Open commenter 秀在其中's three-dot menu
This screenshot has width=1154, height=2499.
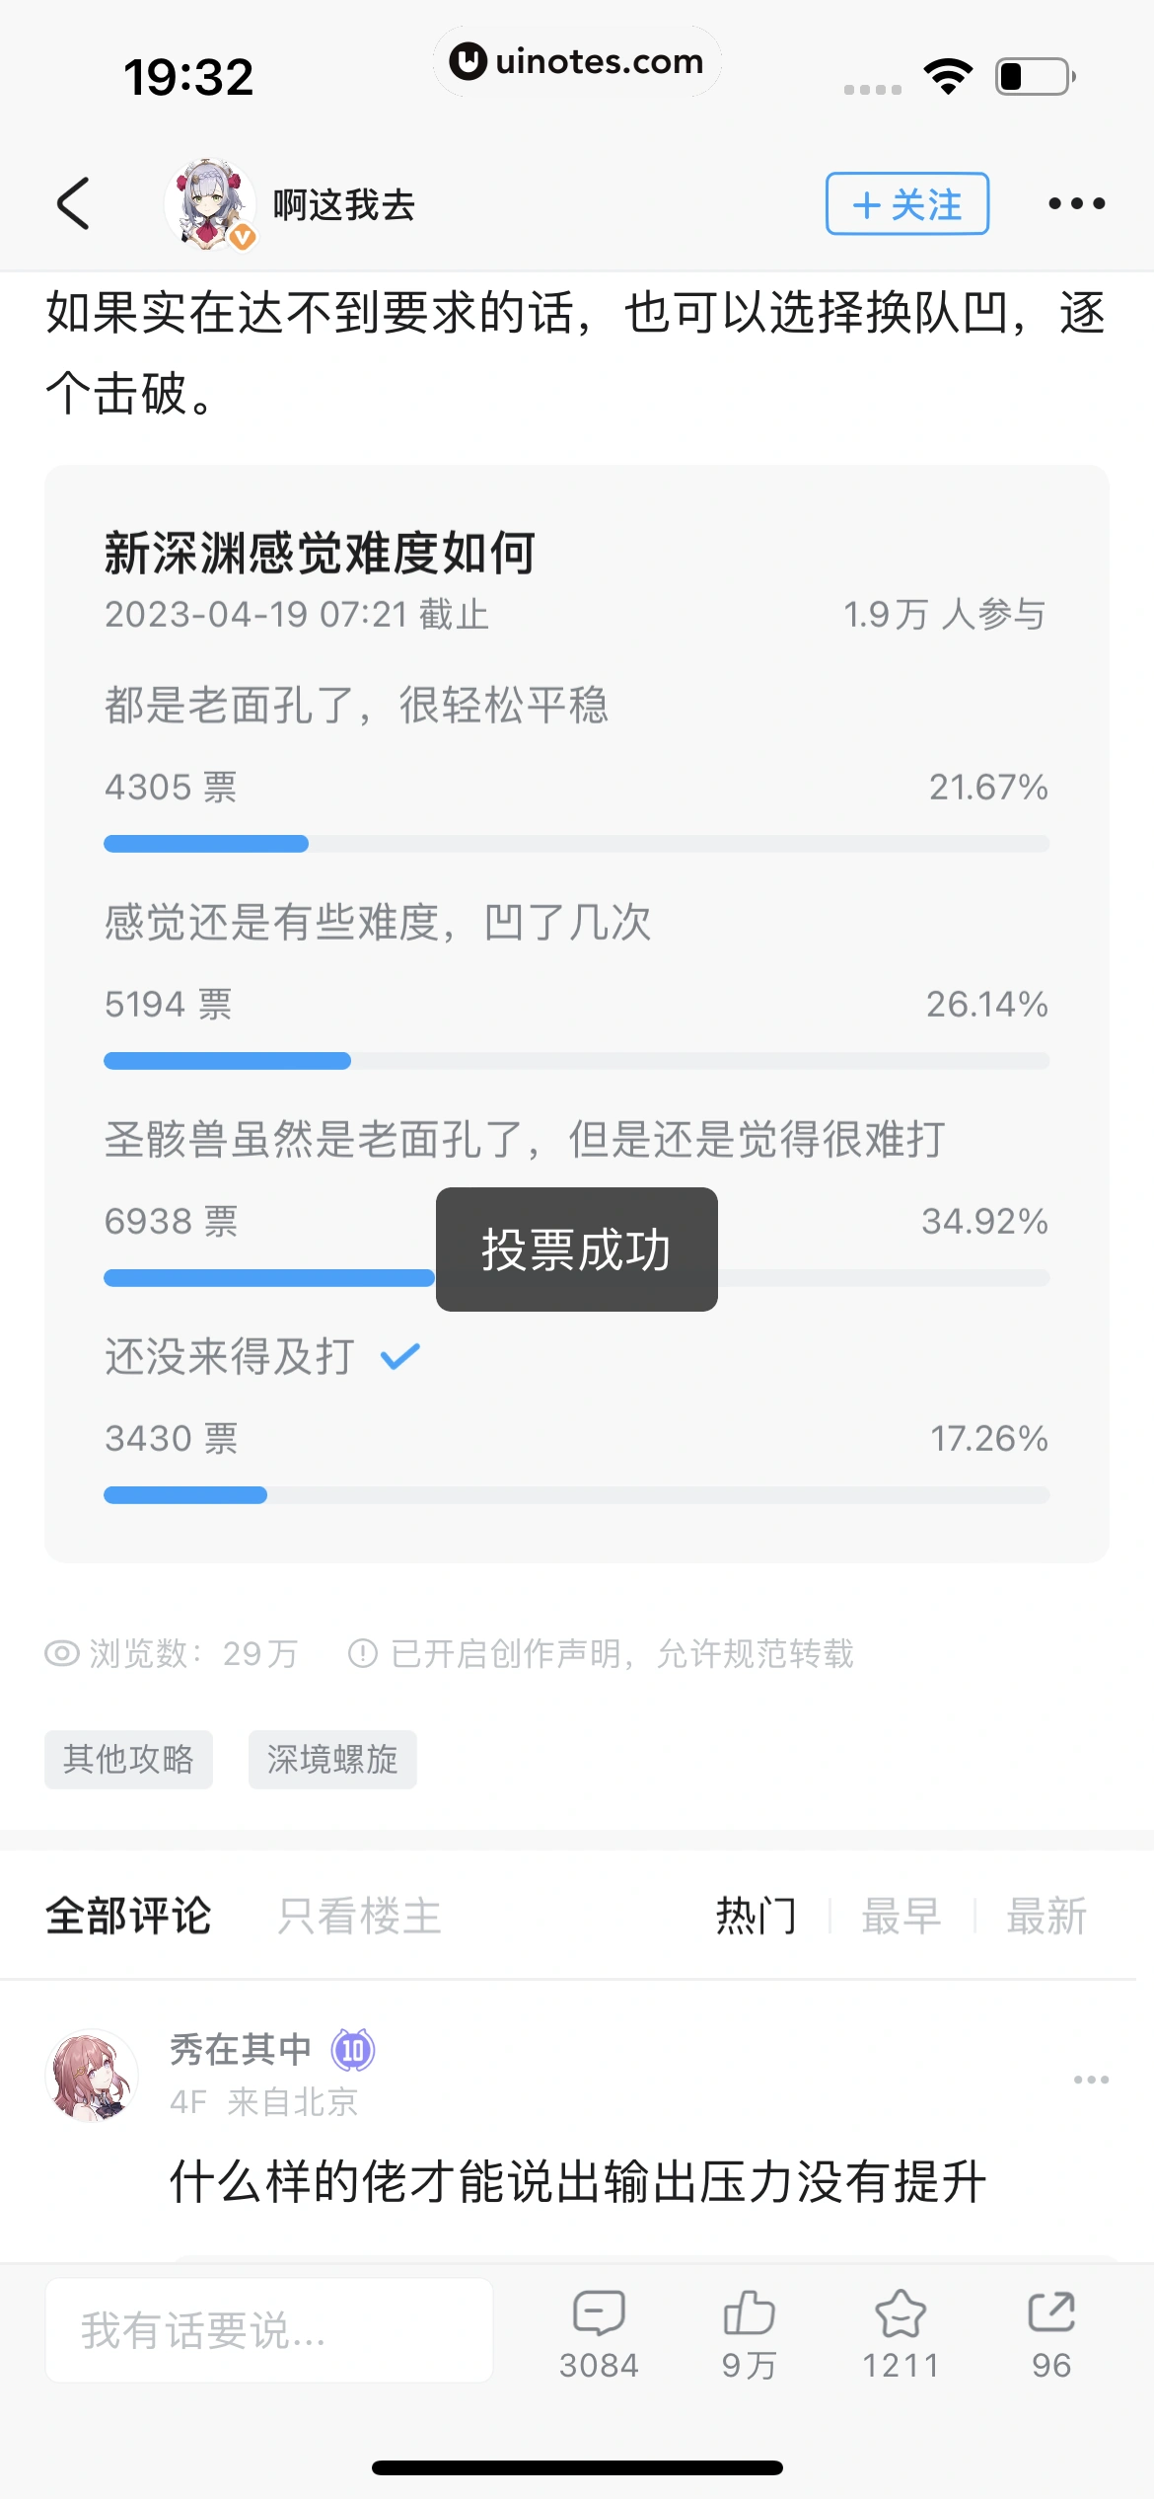(x=1091, y=2080)
